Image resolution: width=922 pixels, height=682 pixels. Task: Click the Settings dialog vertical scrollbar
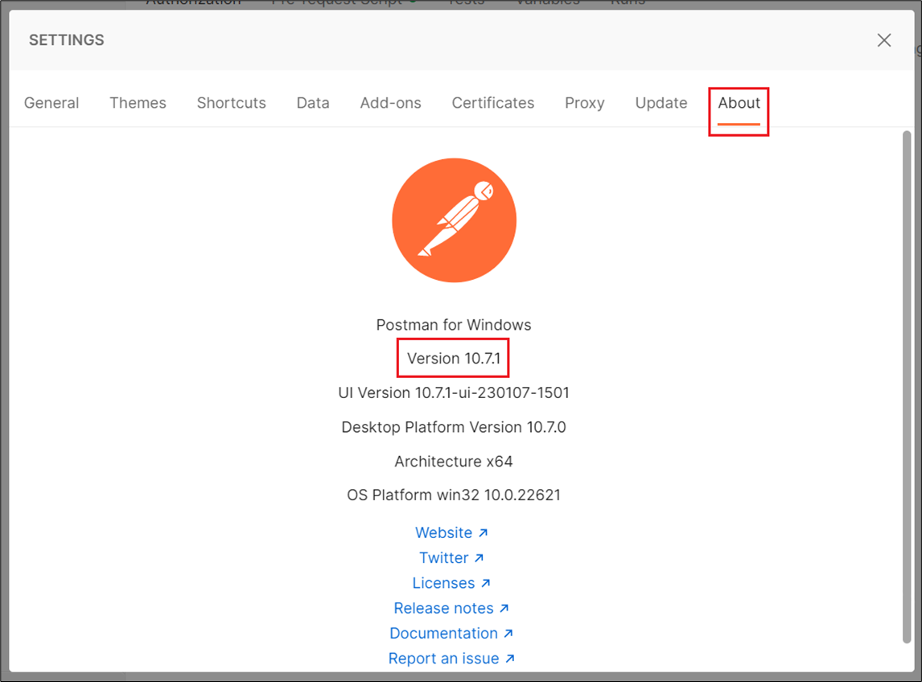click(906, 387)
